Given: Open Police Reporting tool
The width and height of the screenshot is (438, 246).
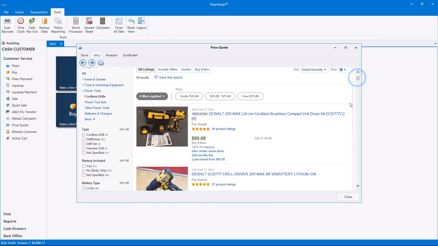Looking at the screenshot, I should [x=58, y=25].
